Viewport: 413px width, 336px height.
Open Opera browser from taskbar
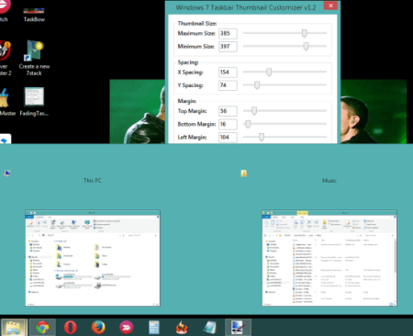pyautogui.click(x=70, y=328)
